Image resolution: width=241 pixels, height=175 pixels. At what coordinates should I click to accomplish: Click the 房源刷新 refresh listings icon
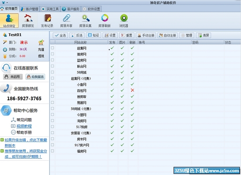pyautogui.click(x=105, y=19)
